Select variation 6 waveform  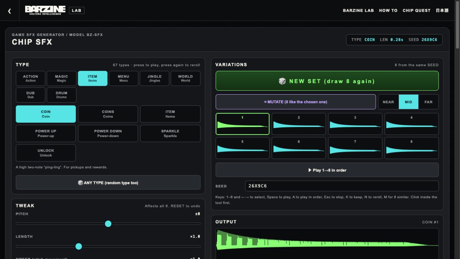tap(299, 148)
